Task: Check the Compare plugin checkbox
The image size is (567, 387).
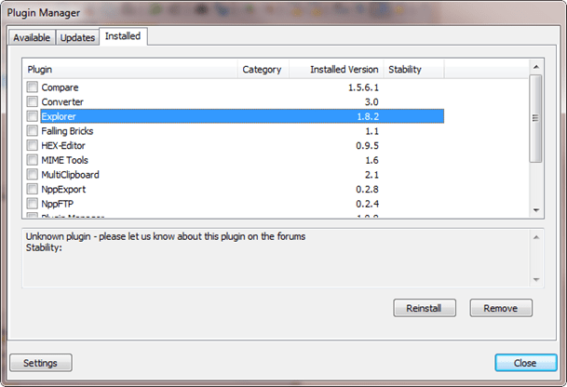Action: (33, 87)
